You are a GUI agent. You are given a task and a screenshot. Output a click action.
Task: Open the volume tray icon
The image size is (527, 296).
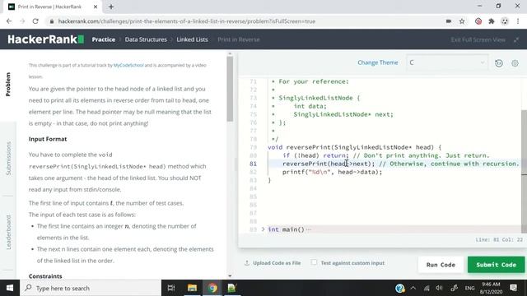439,288
